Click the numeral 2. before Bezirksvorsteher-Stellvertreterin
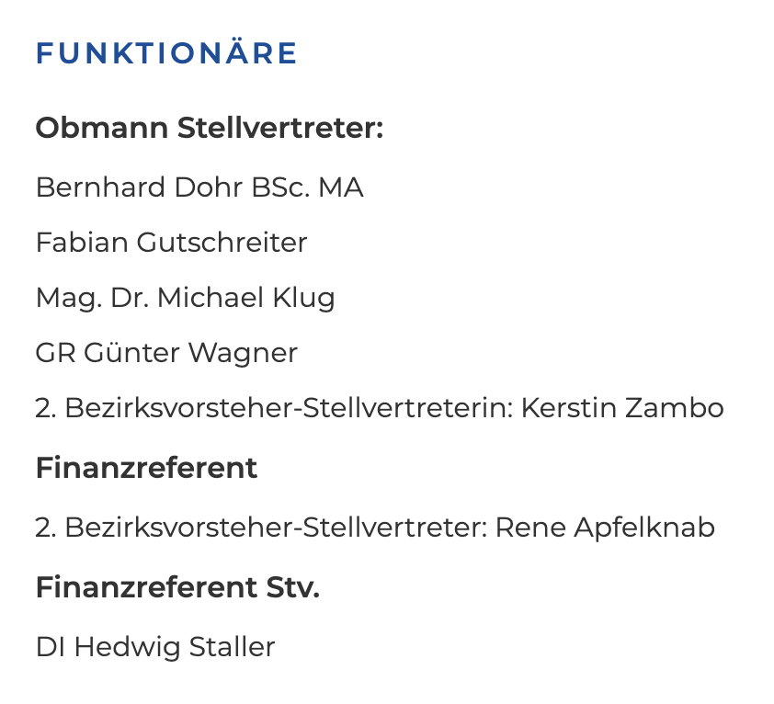This screenshot has width=774, height=704. [46, 408]
